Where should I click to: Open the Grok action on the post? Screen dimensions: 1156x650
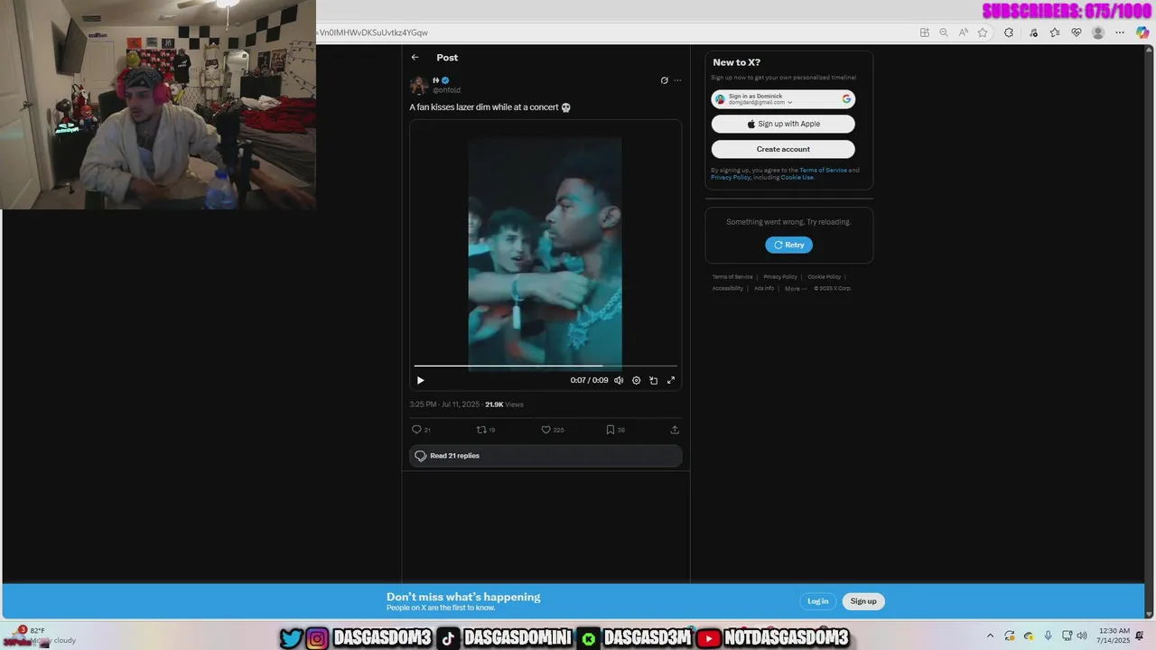click(x=665, y=80)
